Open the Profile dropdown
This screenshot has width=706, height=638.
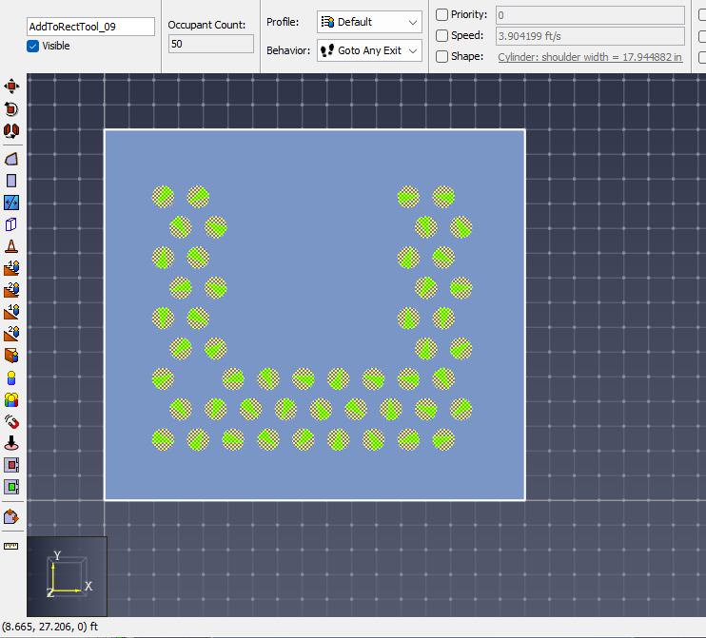tap(369, 22)
